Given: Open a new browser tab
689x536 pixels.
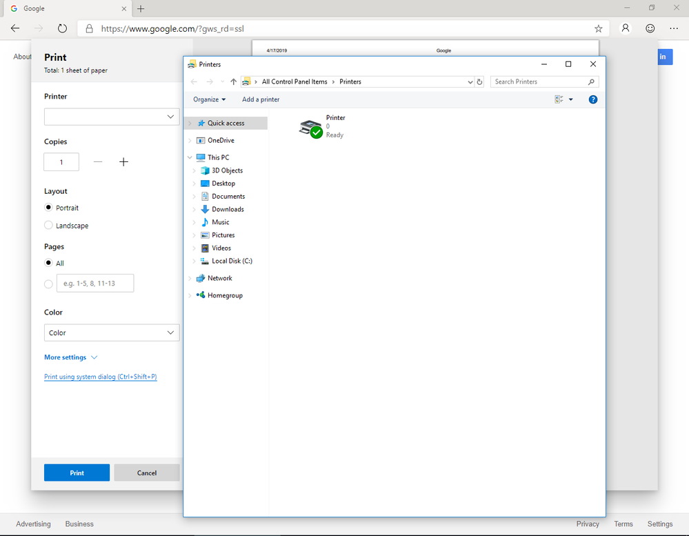Looking at the screenshot, I should (x=141, y=9).
